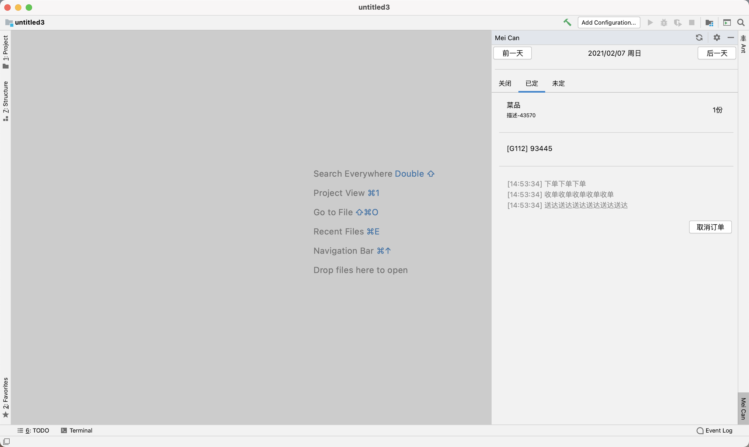749x447 pixels.
Task: Click the Debug bug icon
Action: tap(664, 22)
